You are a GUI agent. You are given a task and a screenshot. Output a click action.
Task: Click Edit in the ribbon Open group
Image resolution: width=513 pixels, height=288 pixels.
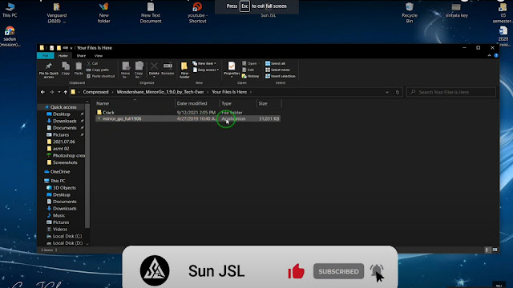[x=248, y=70]
